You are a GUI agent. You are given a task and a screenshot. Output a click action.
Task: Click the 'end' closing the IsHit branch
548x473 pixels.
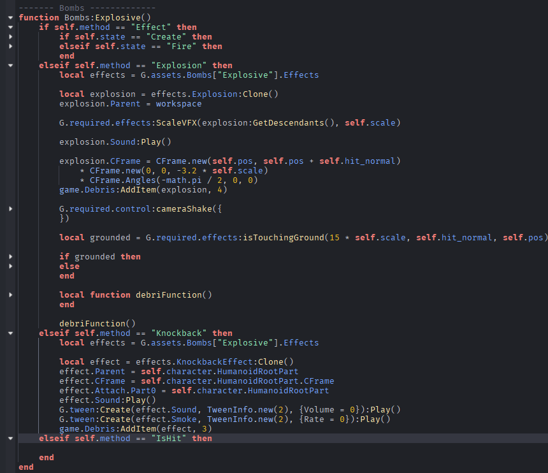coord(47,457)
